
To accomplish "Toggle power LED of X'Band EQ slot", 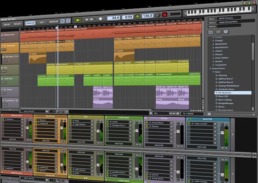I will click(36, 123).
